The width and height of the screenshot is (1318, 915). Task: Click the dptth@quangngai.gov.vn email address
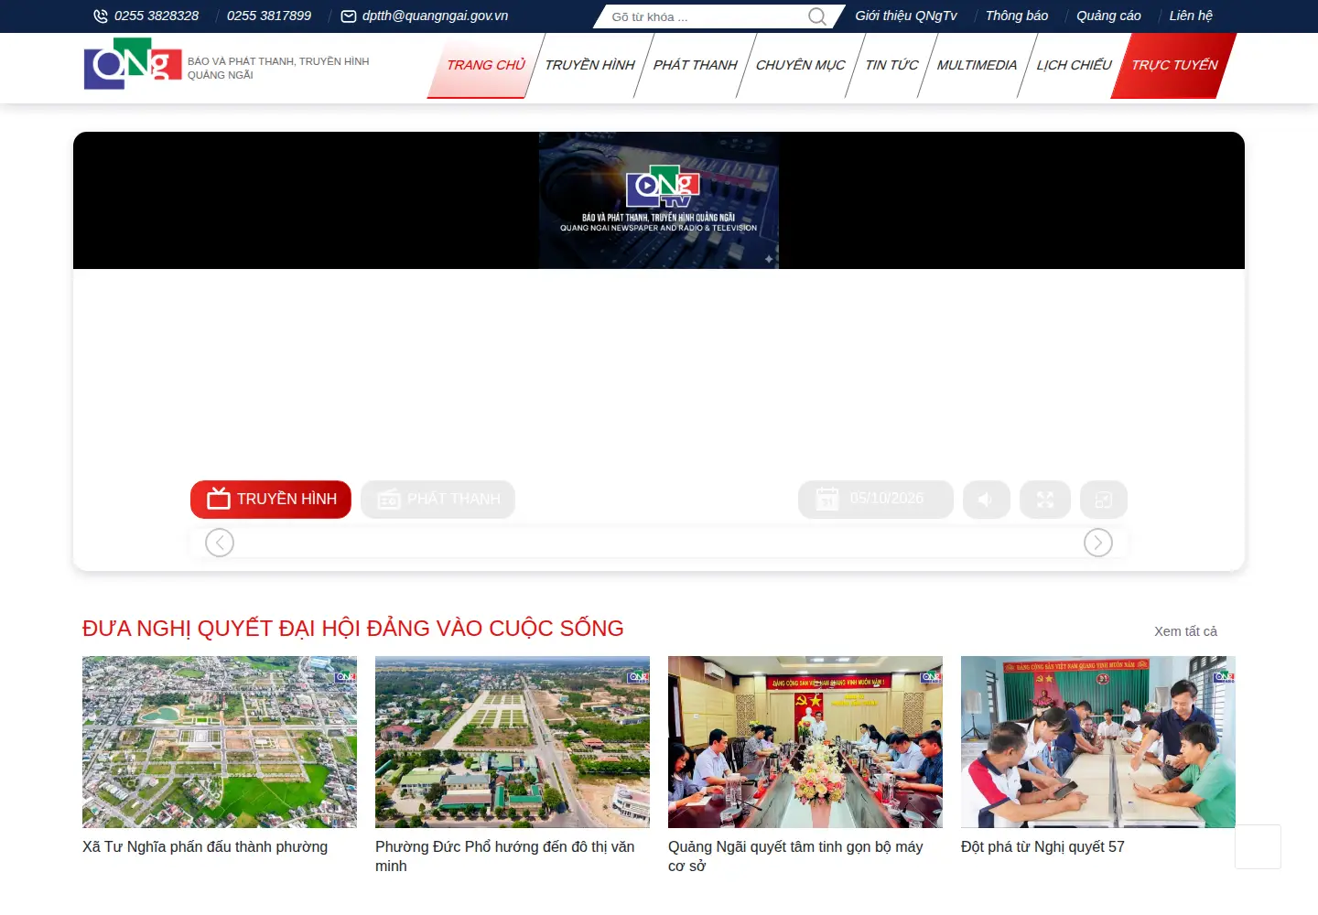[435, 16]
